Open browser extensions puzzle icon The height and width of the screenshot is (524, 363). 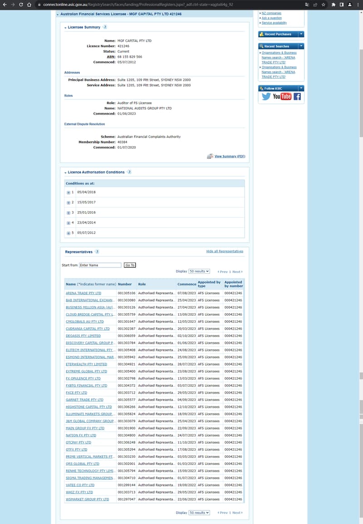tap(333, 5)
